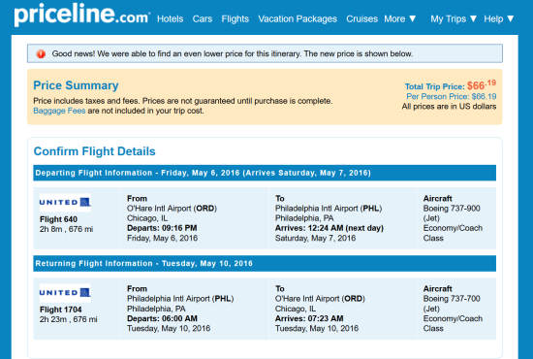Click the Returning Flight Information header bar

(265, 263)
